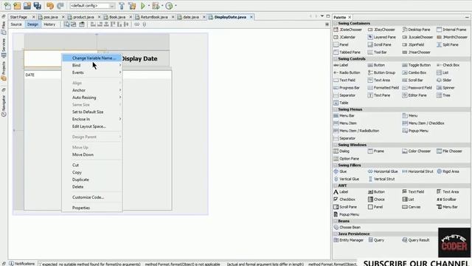Image resolution: width=472 pixels, height=266 pixels.
Task: Open the pos.java tab
Action: (x=51, y=17)
